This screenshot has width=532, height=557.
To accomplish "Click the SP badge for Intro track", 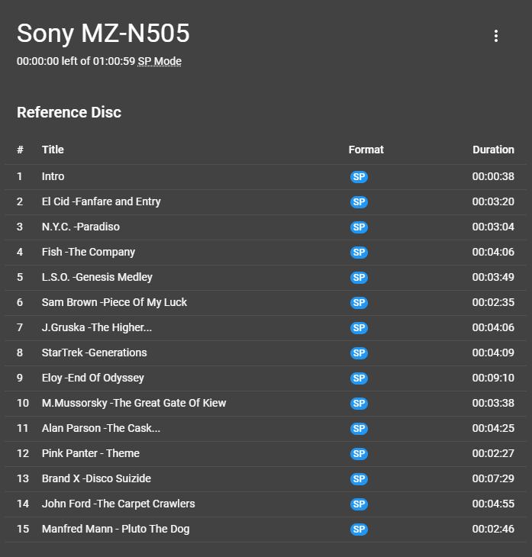I will coord(359,177).
